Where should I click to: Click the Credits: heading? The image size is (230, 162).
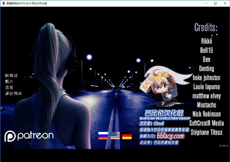pos(206,27)
